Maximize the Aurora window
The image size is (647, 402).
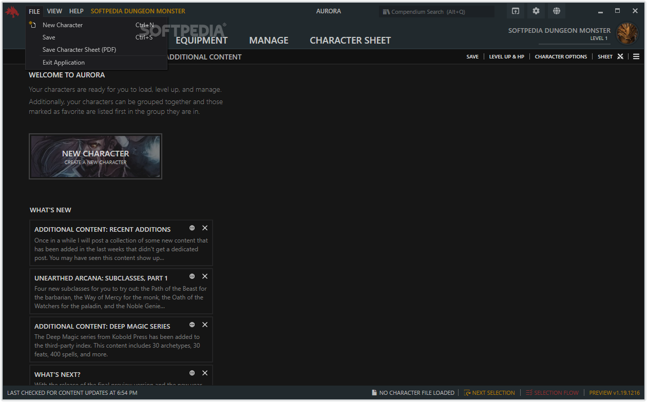617,11
